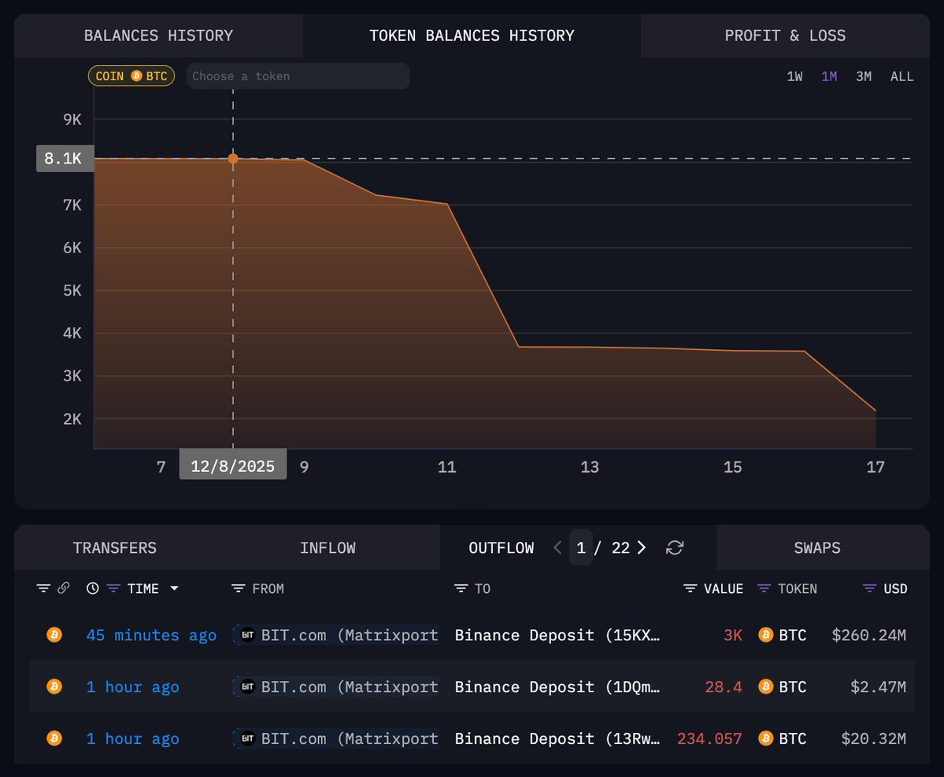Go to previous outflow page

tap(557, 548)
